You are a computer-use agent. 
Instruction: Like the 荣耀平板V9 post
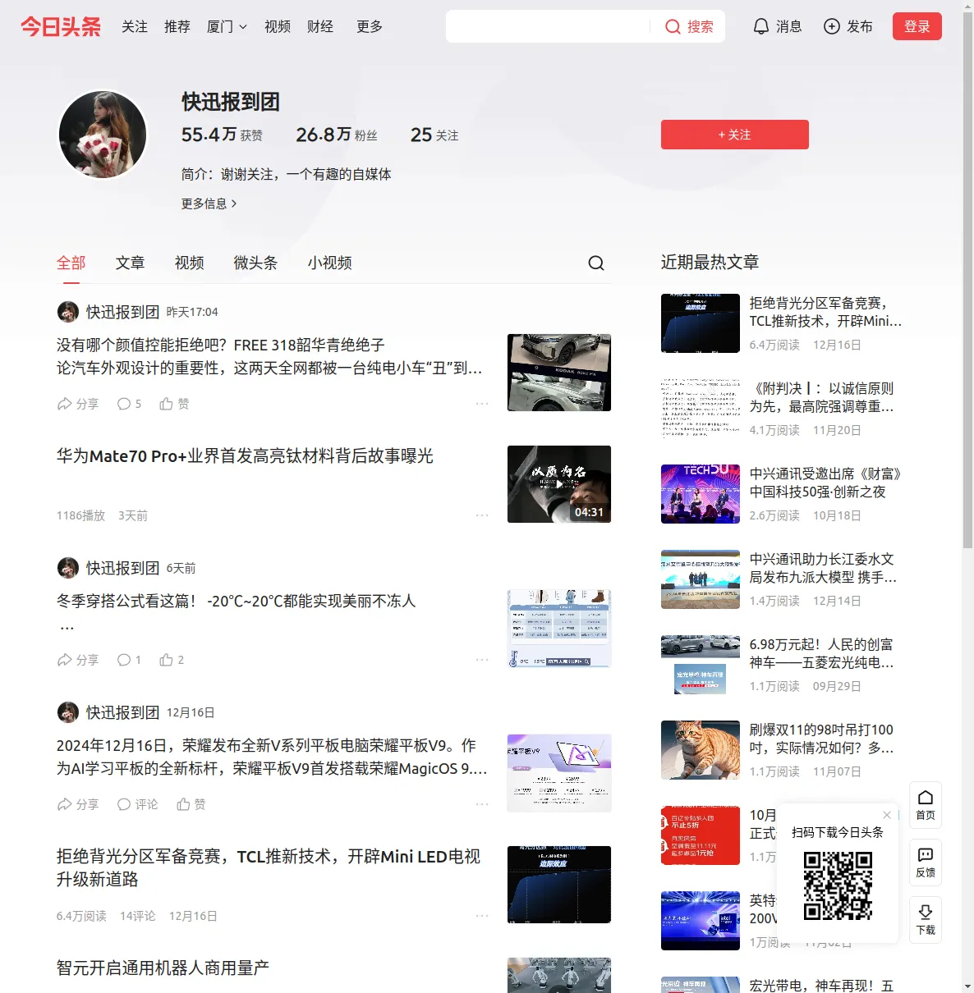191,804
